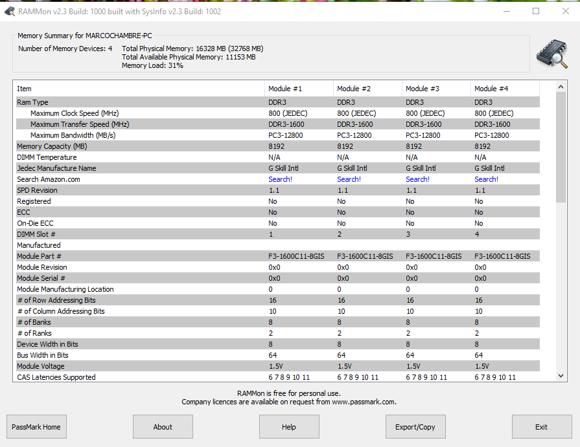580x447 pixels.
Task: Click Search! link for Module #3
Action: tap(417, 179)
